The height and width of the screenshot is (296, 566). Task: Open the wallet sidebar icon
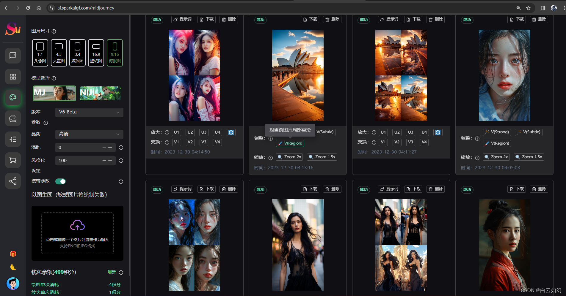pyautogui.click(x=13, y=118)
